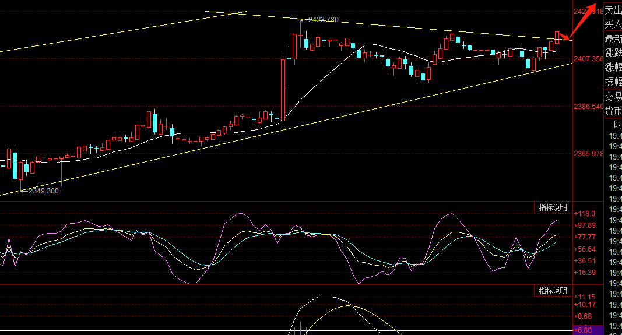
Task: Select the latest red candlestick at breakout
Action: pyautogui.click(x=557, y=37)
